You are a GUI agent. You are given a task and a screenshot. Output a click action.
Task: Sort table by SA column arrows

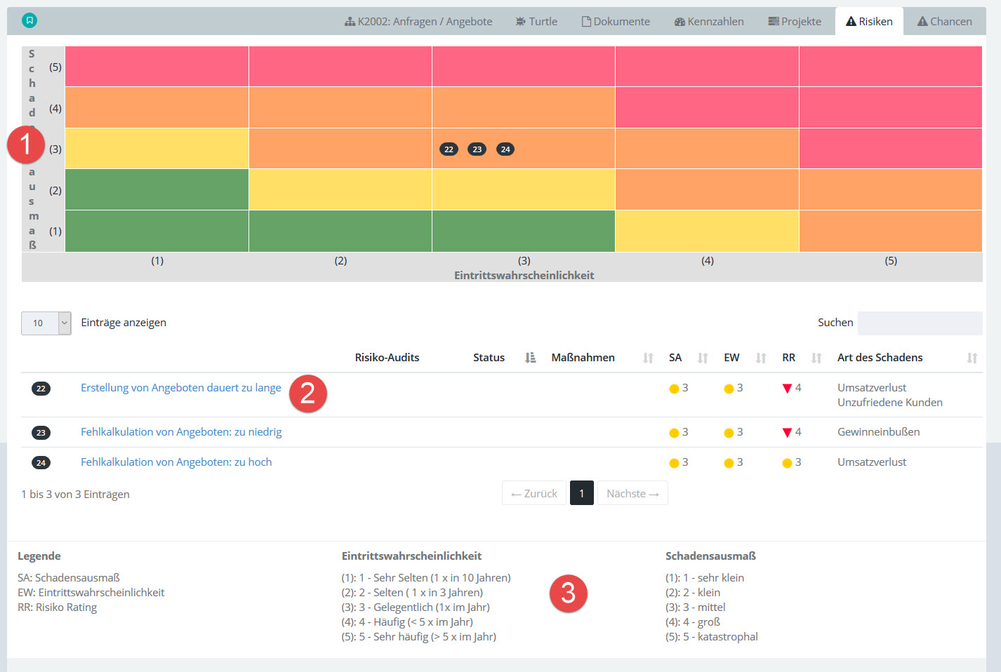[x=703, y=358]
